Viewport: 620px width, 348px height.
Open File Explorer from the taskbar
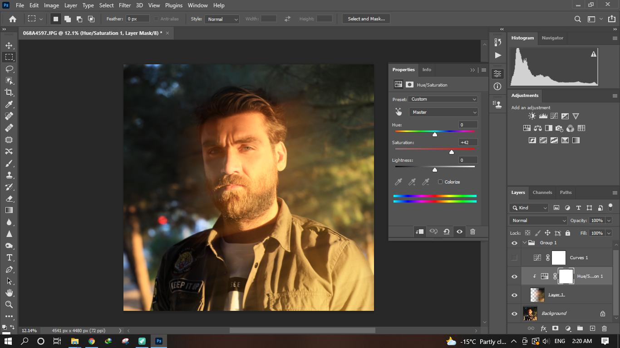[74, 341]
